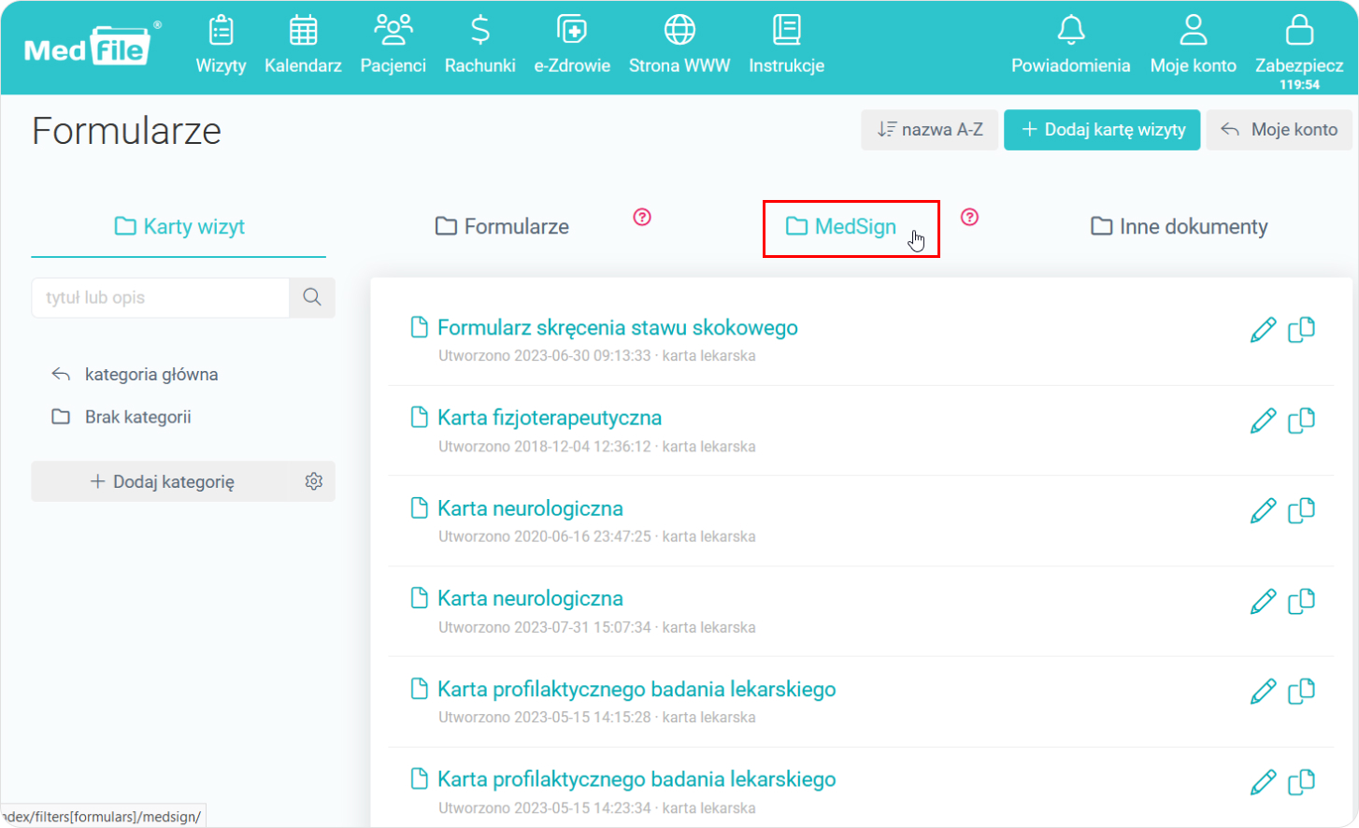The width and height of the screenshot is (1359, 828).
Task: Open Karta profilaktycznego badania created 14:15:28
Action: pos(637,689)
